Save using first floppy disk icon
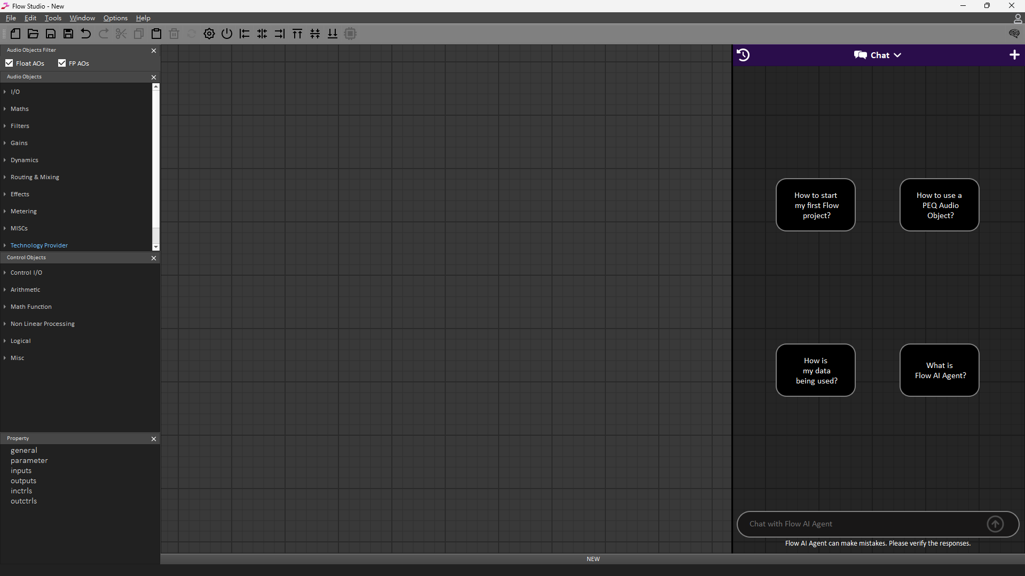The height and width of the screenshot is (576, 1025). click(x=51, y=34)
